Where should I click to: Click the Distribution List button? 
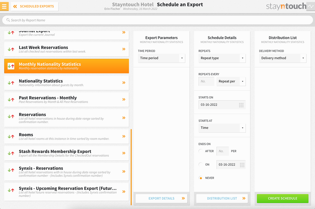[222, 198]
